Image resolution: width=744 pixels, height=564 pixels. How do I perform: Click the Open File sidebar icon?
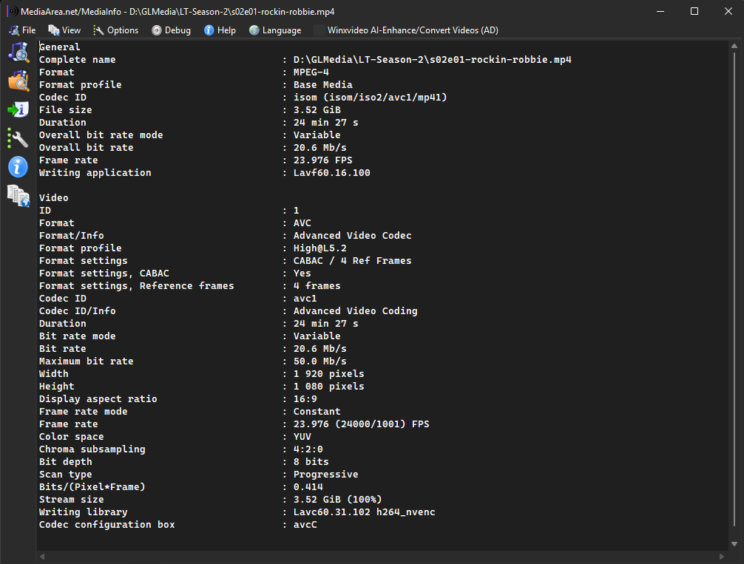[x=18, y=52]
